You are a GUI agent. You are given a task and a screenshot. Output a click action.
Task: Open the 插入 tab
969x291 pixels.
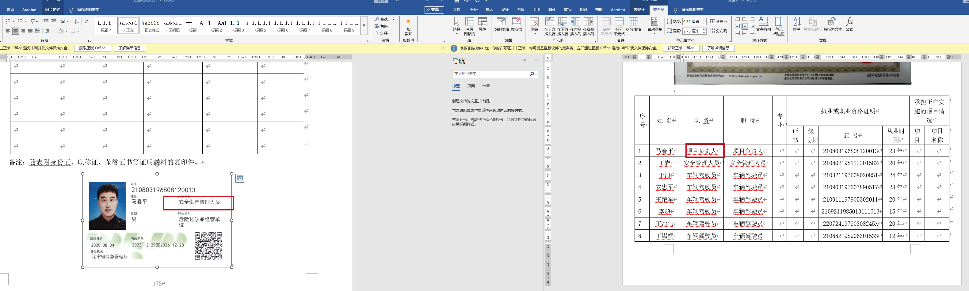click(489, 10)
